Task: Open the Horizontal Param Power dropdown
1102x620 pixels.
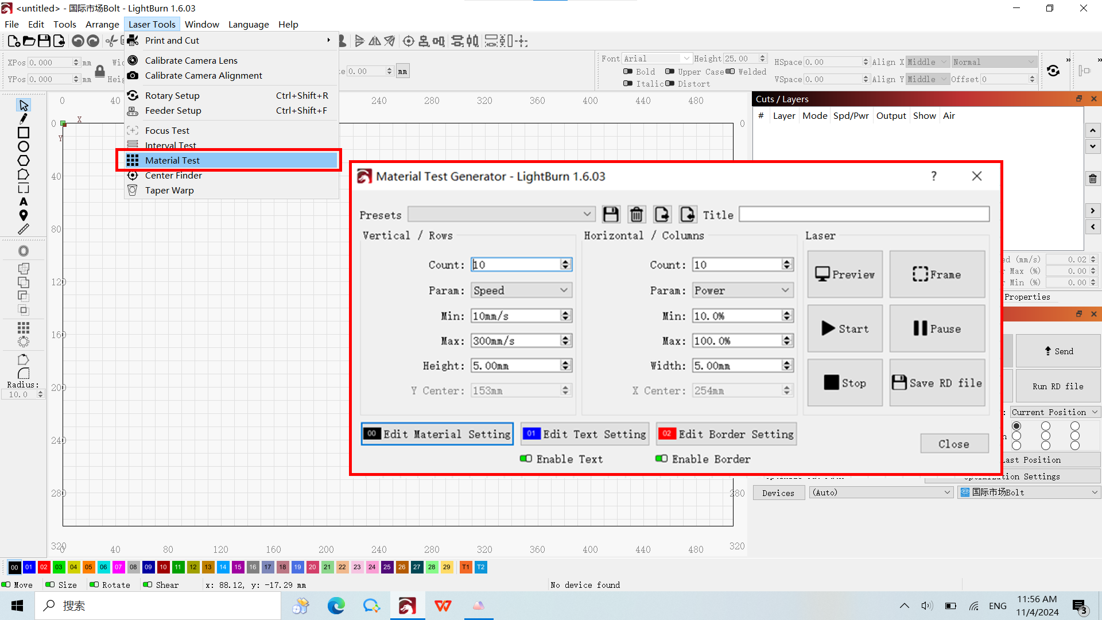Action: (743, 290)
